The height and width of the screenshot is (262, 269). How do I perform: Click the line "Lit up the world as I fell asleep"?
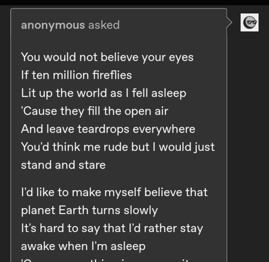click(104, 93)
